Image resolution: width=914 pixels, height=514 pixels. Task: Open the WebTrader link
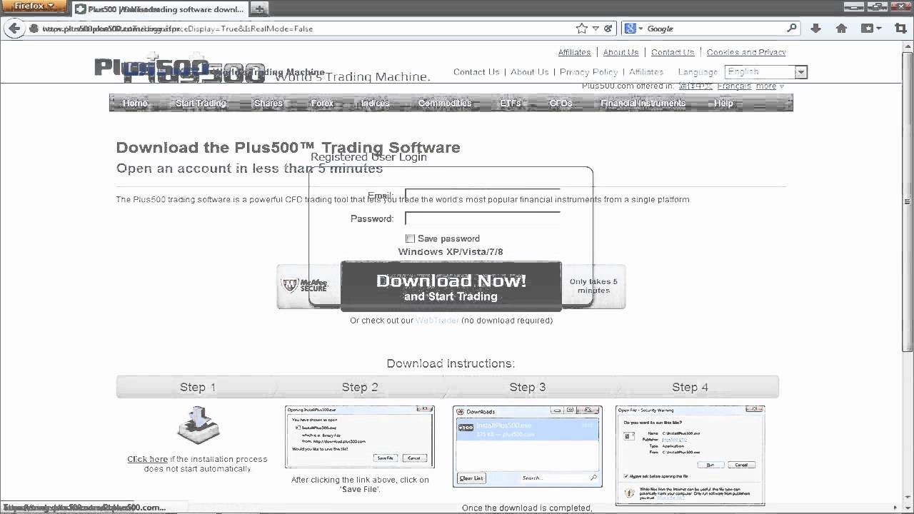[437, 321]
